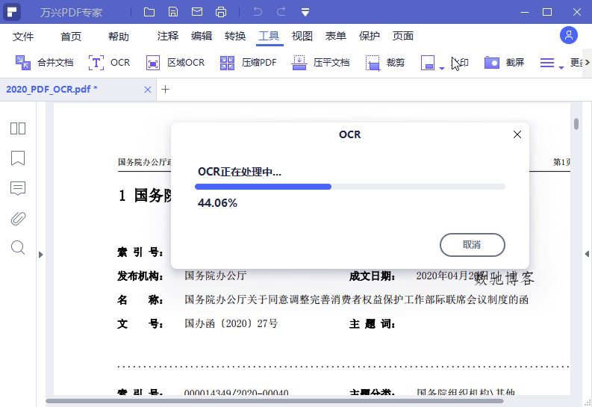Undo last action arrow
Screen dimensions: 592x407
258,12
